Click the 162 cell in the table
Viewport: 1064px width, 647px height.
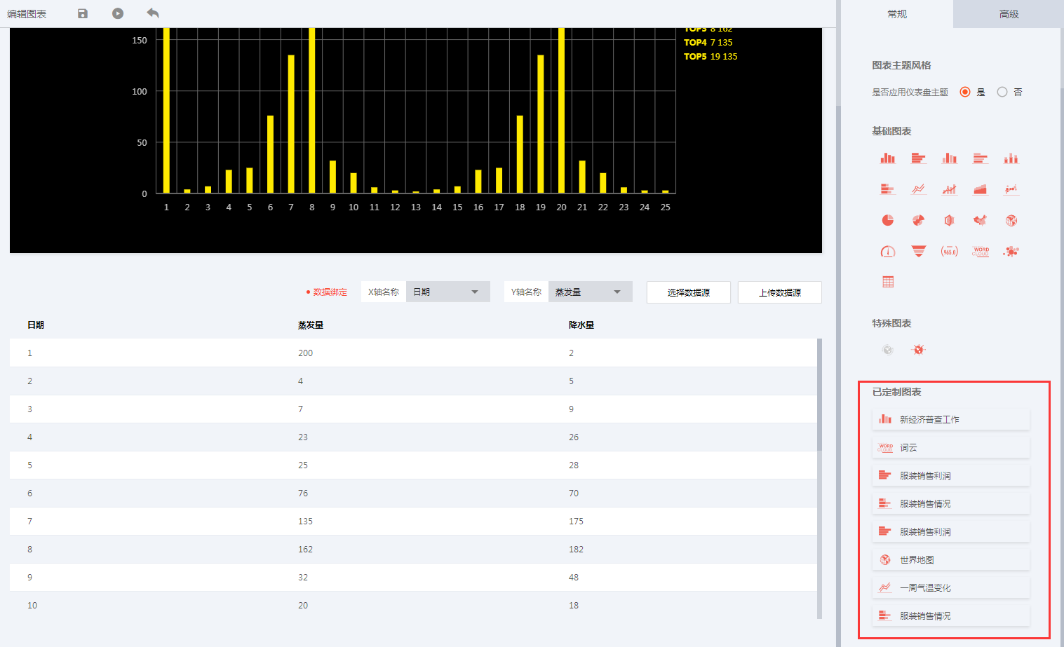point(305,550)
